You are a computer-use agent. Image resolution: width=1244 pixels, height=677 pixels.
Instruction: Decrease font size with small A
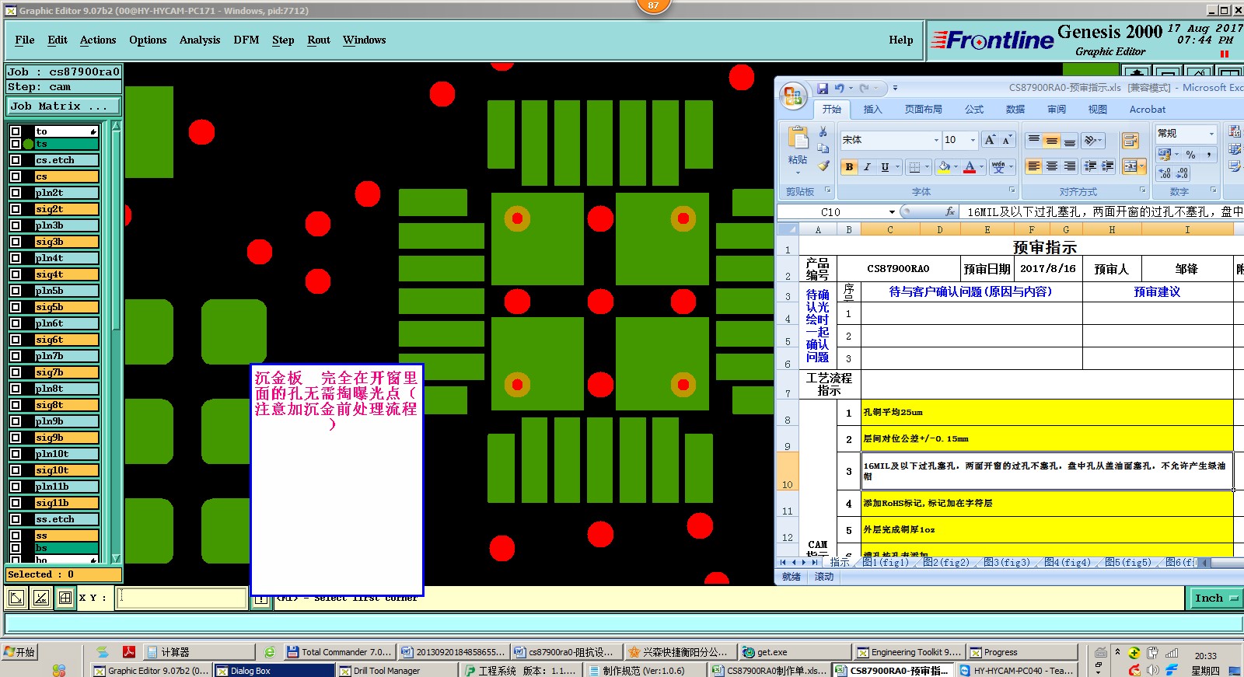pyautogui.click(x=1007, y=140)
